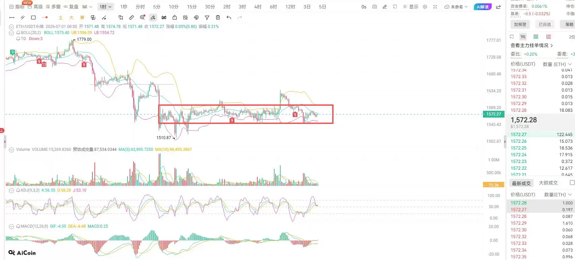Click the hide drawings swirl icon
This screenshot has width=575, height=260.
pyautogui.click(x=196, y=18)
